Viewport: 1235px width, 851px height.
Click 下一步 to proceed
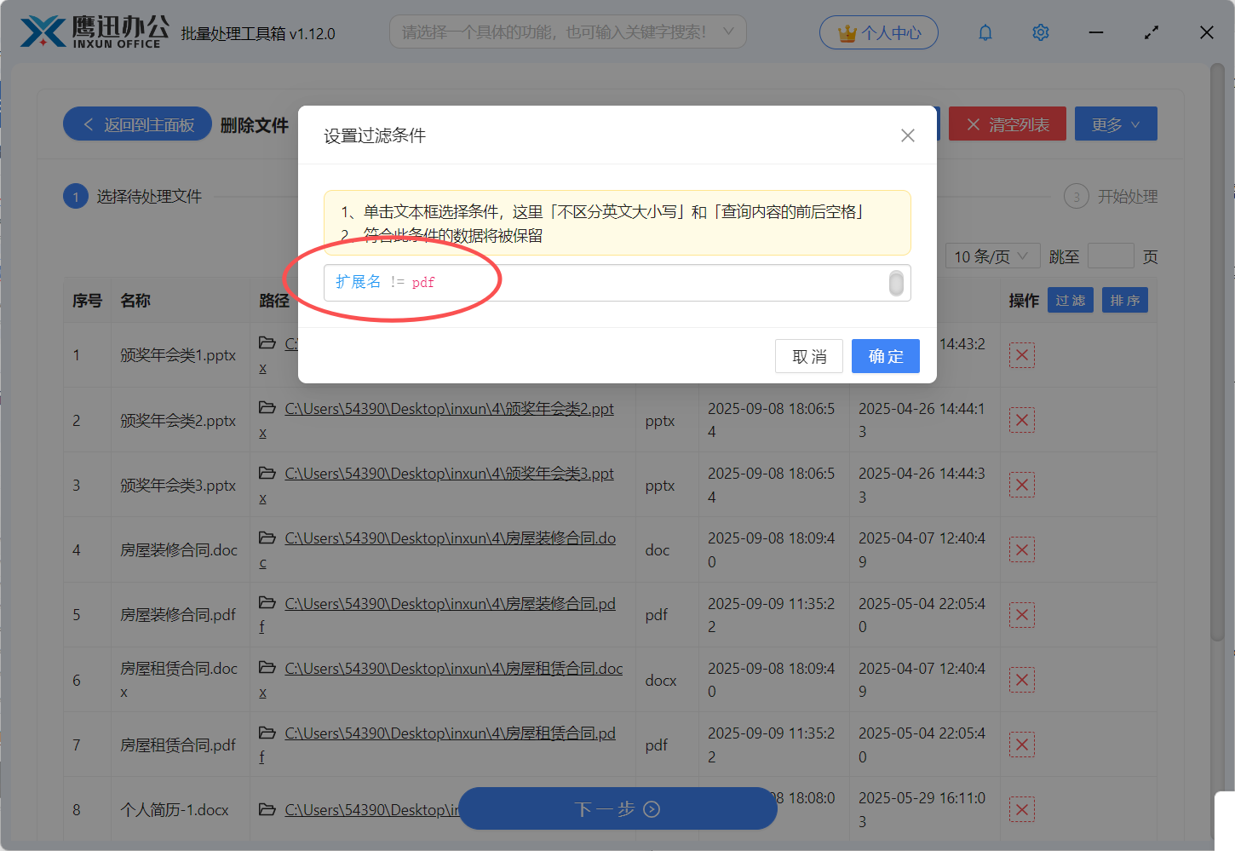point(617,808)
